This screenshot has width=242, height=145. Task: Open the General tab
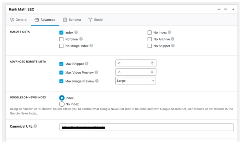pos(18,20)
